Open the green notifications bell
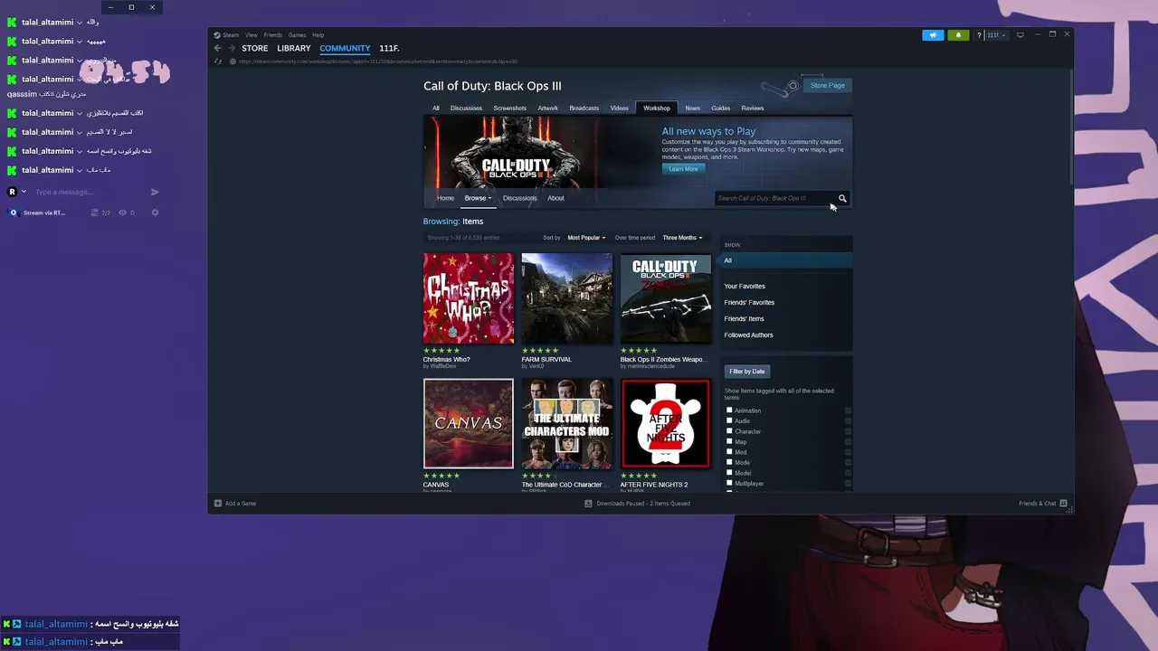 [958, 35]
